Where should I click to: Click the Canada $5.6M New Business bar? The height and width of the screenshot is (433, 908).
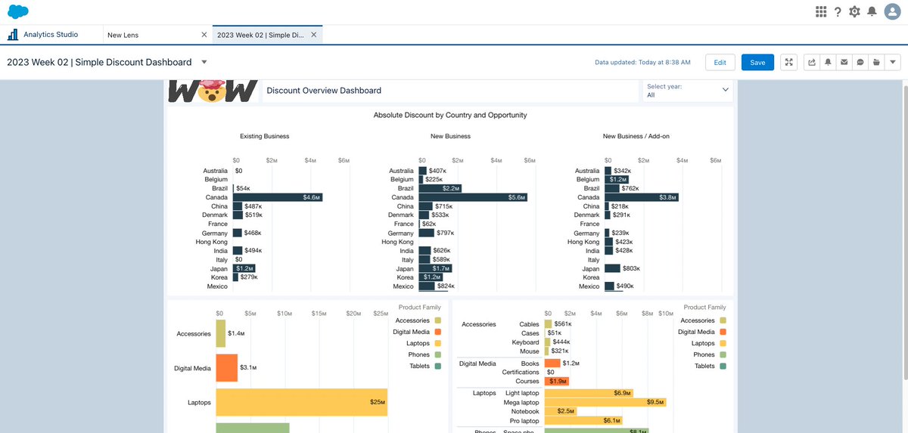point(473,197)
